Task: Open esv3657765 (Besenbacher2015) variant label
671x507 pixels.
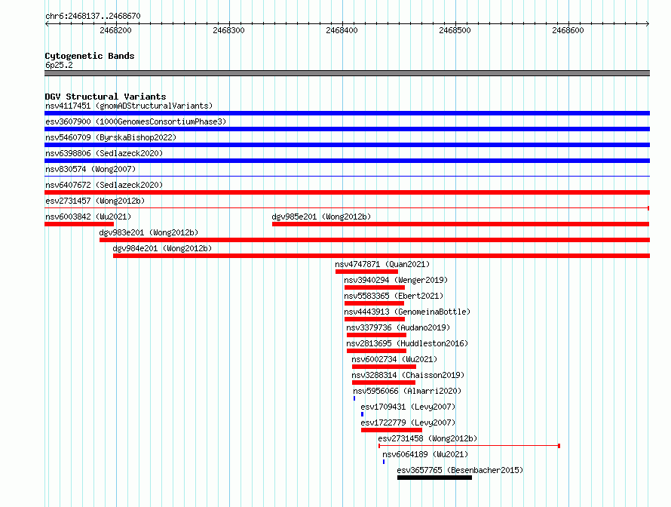Action: [460, 470]
